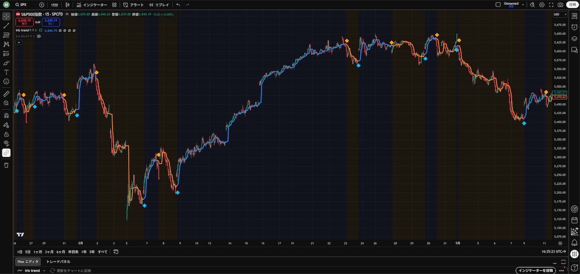Select the 5日 date range
The width and height of the screenshot is (580, 274).
point(28,252)
